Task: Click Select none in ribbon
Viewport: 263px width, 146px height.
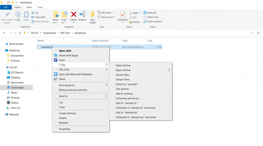Action: pos(151,17)
